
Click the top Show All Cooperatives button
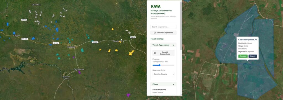coord(163,33)
